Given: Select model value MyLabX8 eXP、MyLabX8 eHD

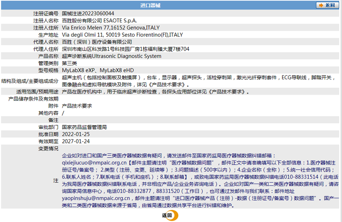Looking at the screenshot, I should [x=98, y=70].
